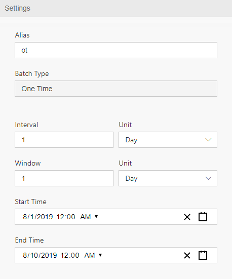Image resolution: width=232 pixels, height=279 pixels.
Task: Expand the Interval Unit dropdown
Action: [x=168, y=140]
